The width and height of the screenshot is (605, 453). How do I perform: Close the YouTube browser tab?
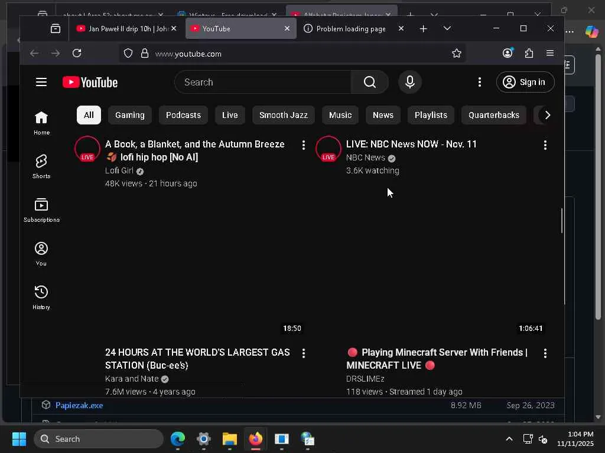click(x=287, y=28)
